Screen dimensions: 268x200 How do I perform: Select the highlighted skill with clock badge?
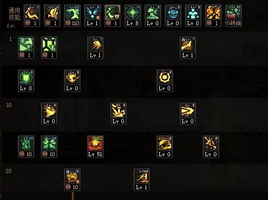[x=113, y=12]
